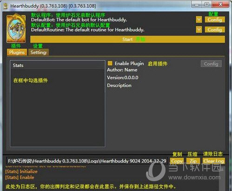The width and height of the screenshot is (232, 191).
Task: Copy the log path with Copy button
Action: click(177, 161)
